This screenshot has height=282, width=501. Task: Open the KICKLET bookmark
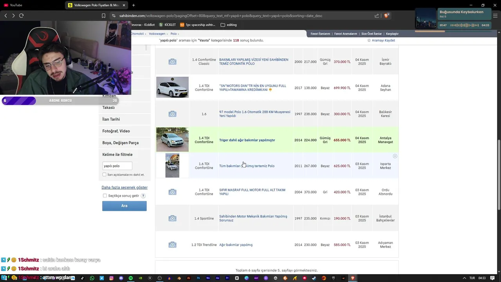click(167, 25)
